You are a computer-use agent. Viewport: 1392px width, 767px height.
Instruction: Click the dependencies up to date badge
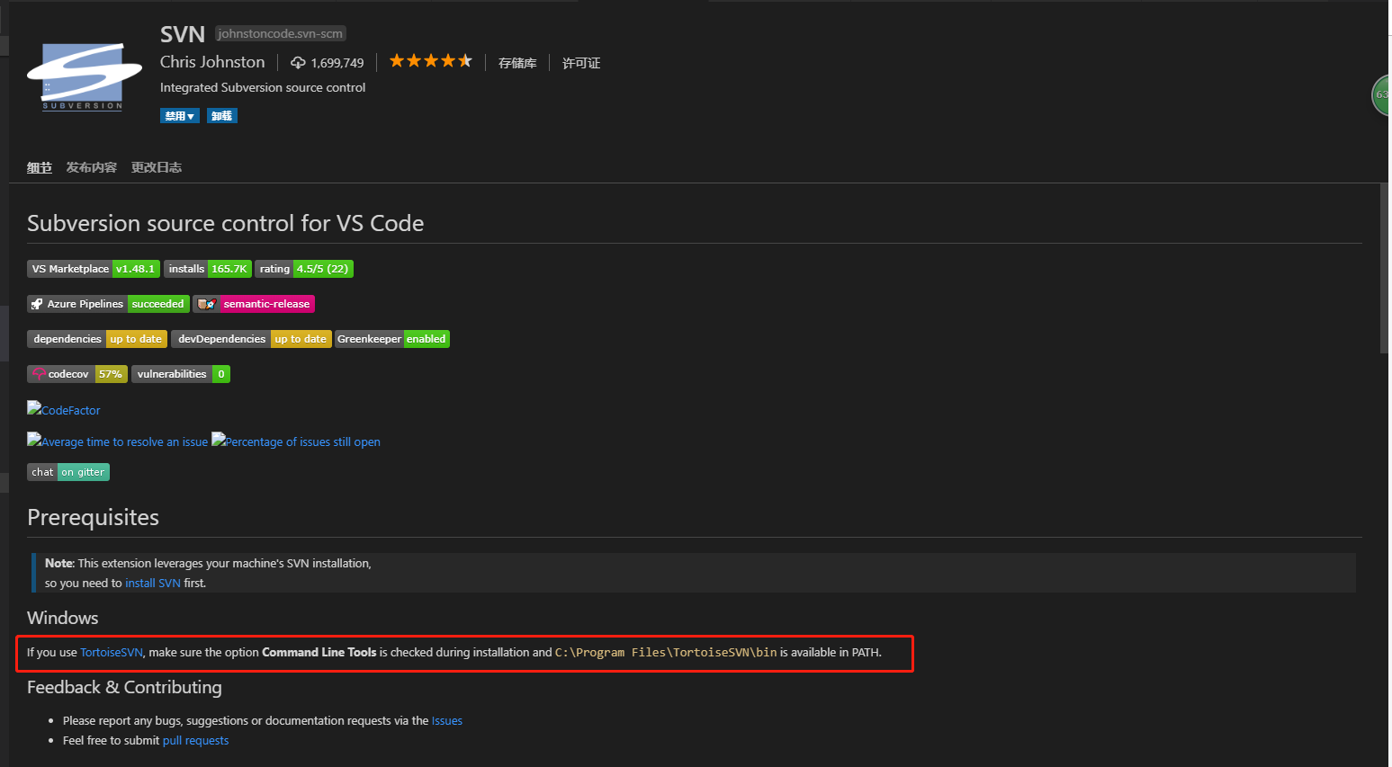coord(97,339)
